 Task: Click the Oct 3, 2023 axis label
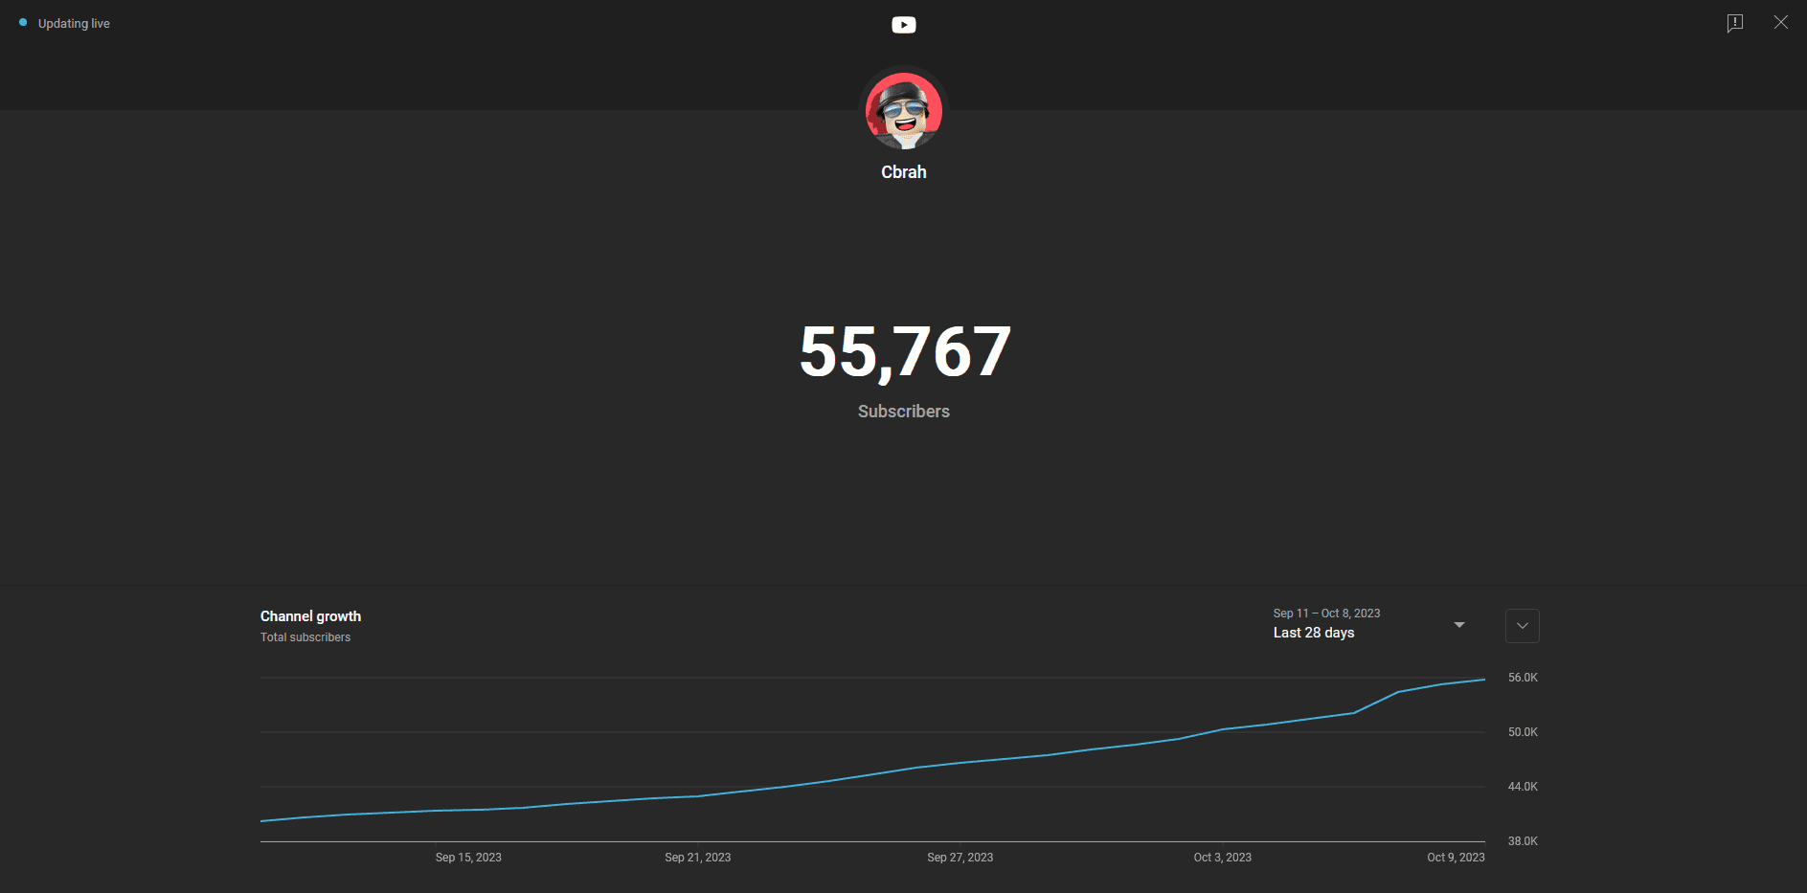1223,857
